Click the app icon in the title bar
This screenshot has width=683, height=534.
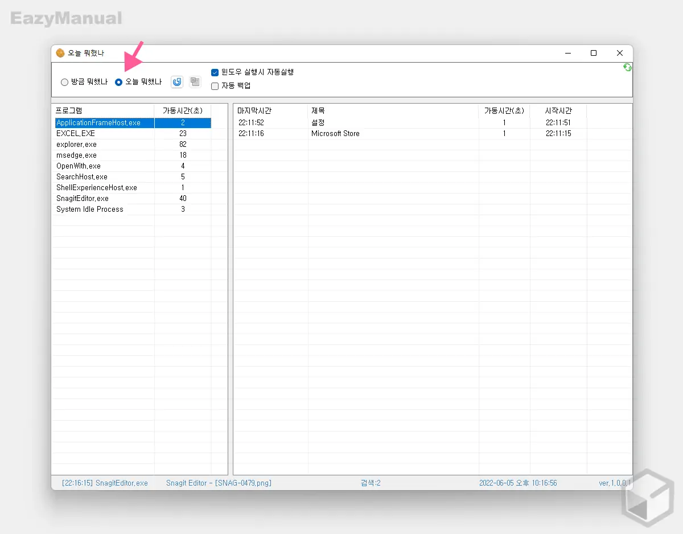pos(60,53)
